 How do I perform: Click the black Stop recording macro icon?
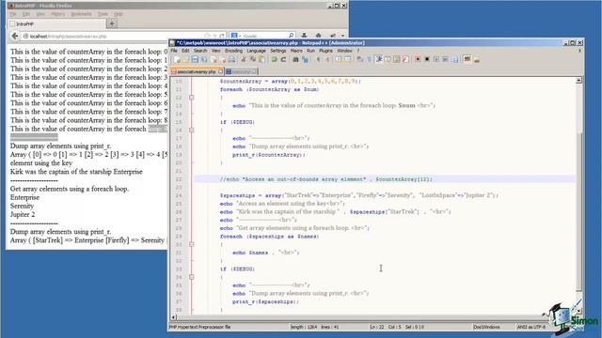click(x=427, y=59)
